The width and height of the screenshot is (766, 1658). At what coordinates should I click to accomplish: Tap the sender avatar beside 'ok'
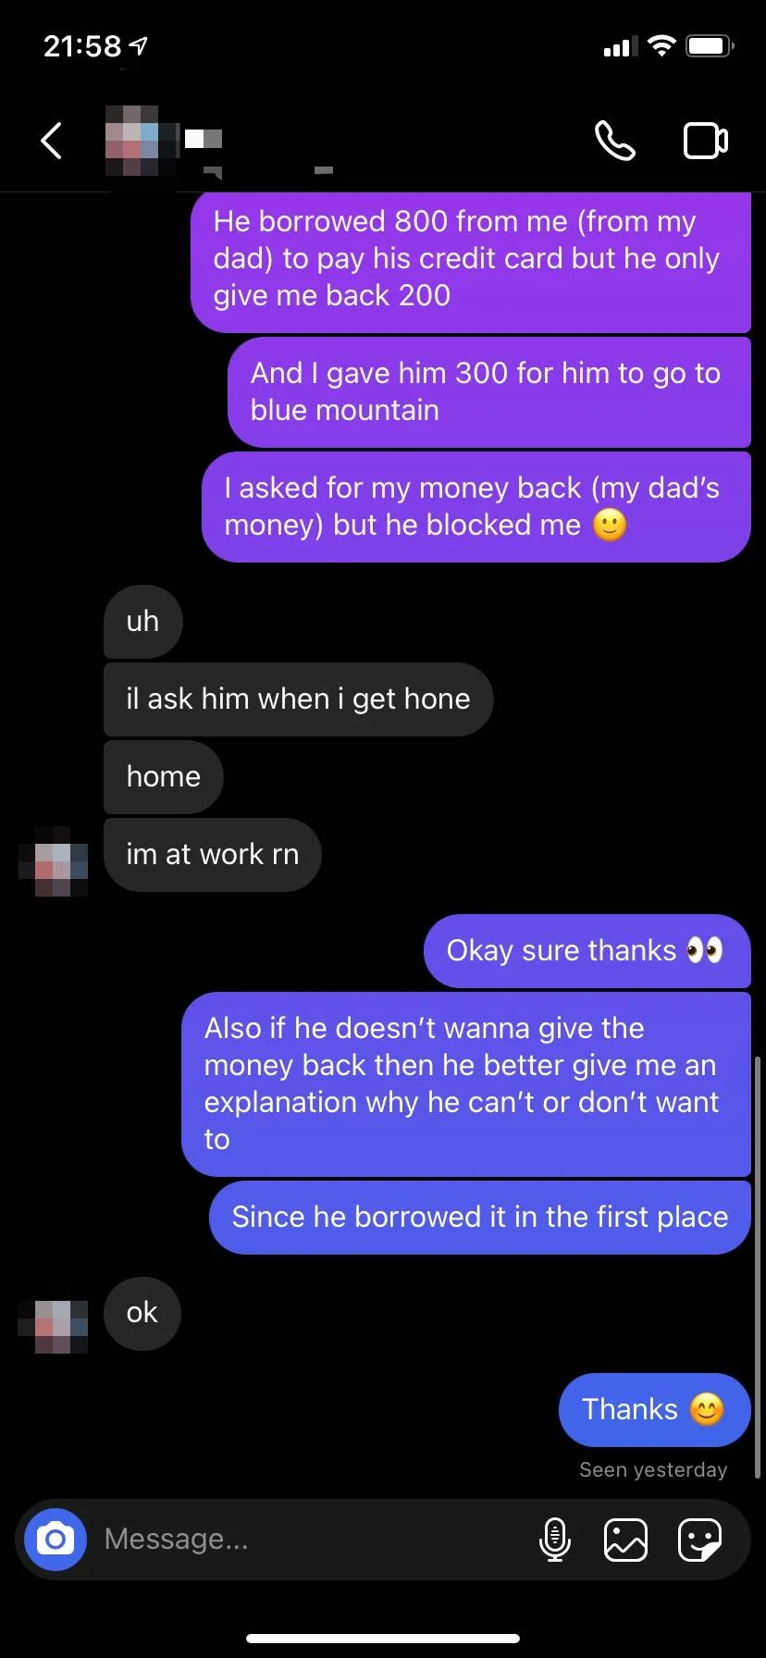(x=53, y=1327)
